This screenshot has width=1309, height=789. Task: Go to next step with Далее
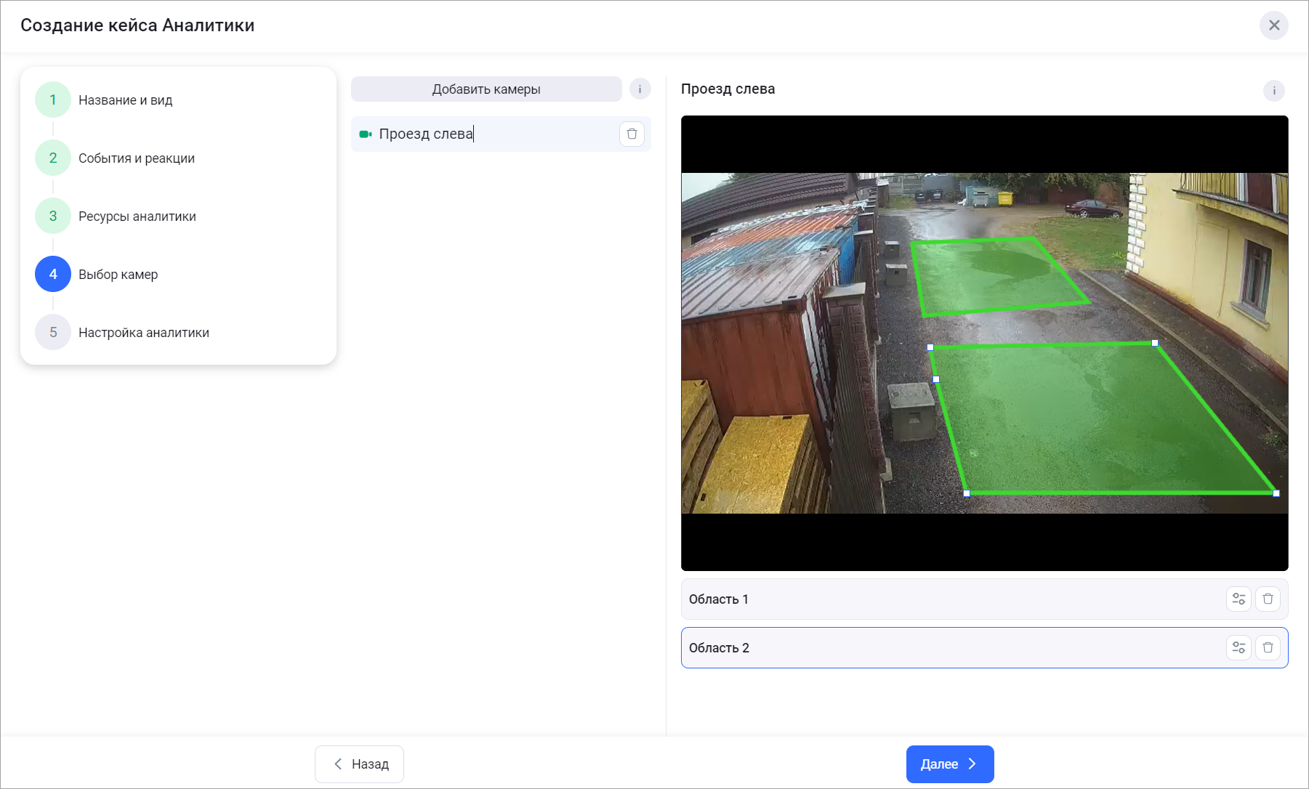click(x=949, y=764)
